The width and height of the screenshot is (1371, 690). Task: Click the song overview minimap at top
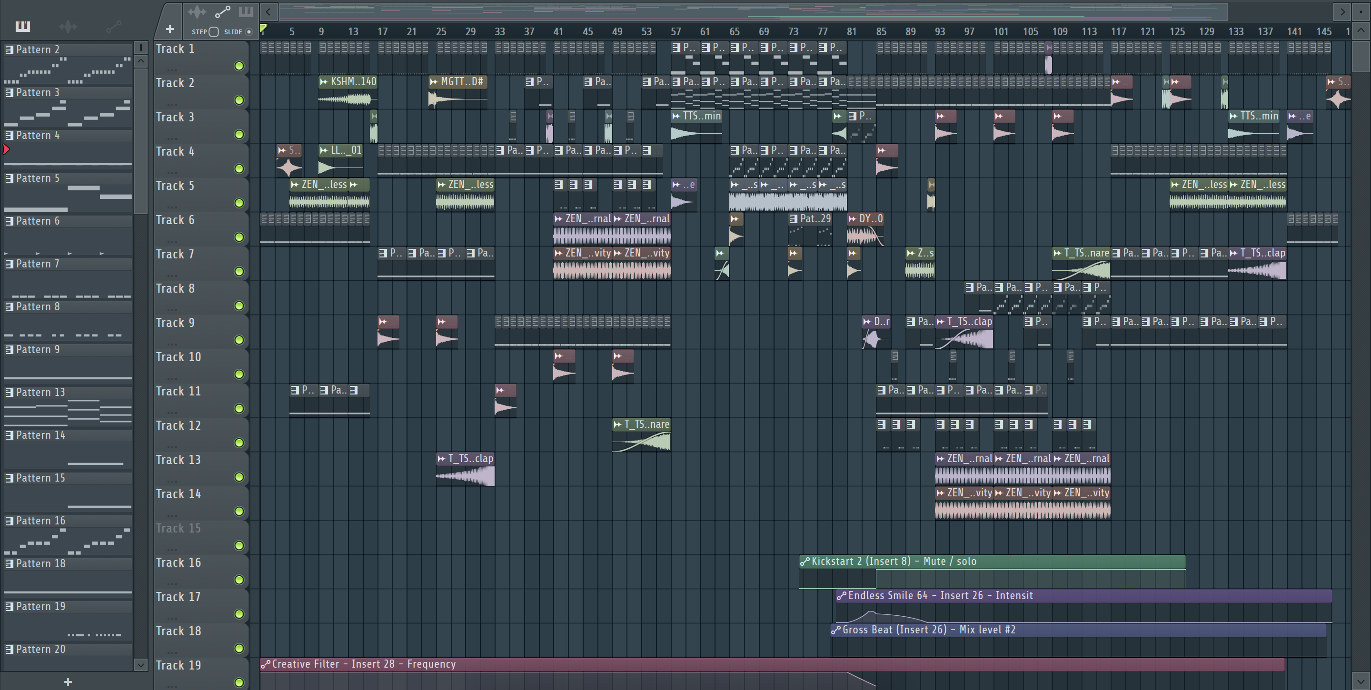[x=753, y=11]
